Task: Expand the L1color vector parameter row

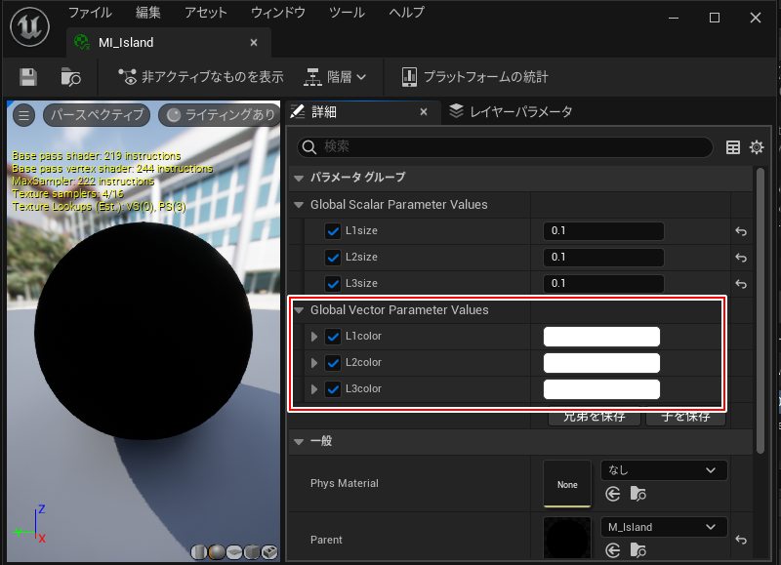Action: pos(314,337)
